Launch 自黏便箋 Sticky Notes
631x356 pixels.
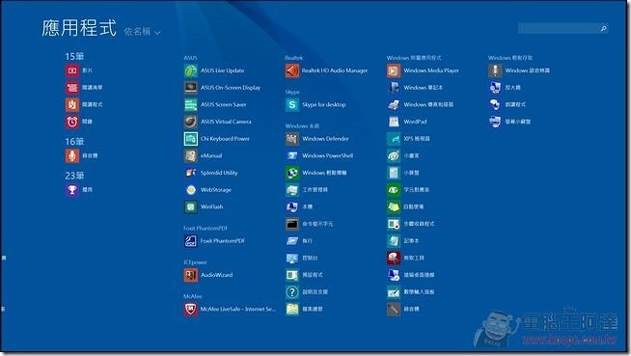pos(405,206)
